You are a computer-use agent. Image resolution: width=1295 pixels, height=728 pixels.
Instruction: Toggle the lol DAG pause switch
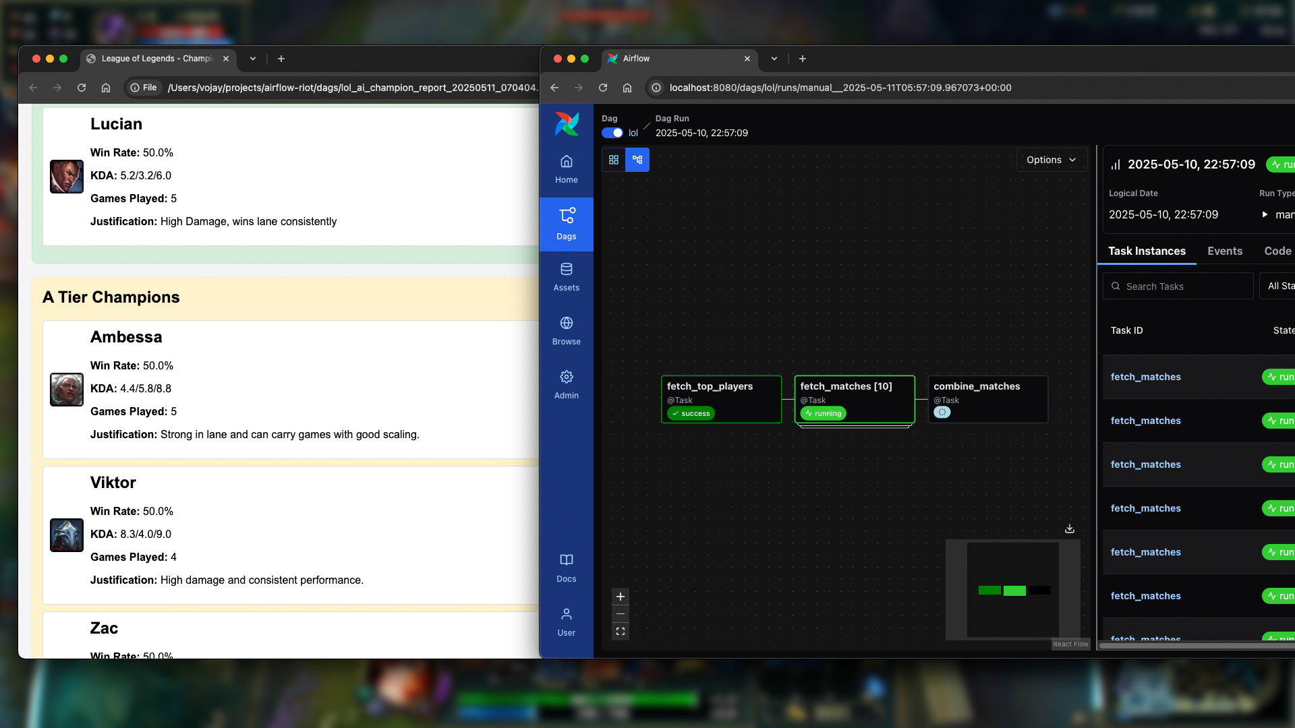(x=612, y=133)
